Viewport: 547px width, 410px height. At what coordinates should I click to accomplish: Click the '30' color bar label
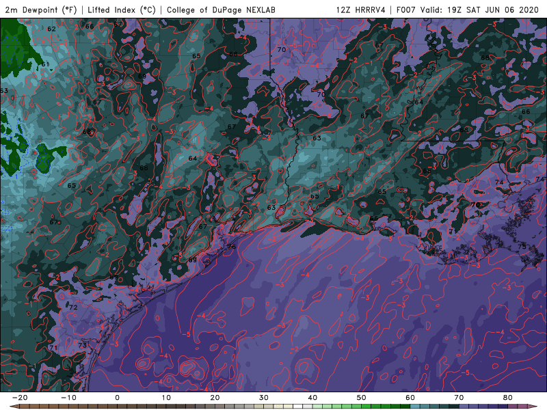coord(264,398)
